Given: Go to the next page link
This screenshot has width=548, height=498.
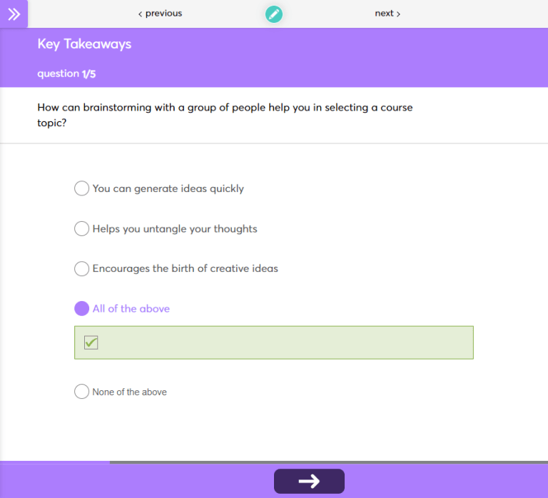Looking at the screenshot, I should (387, 14).
